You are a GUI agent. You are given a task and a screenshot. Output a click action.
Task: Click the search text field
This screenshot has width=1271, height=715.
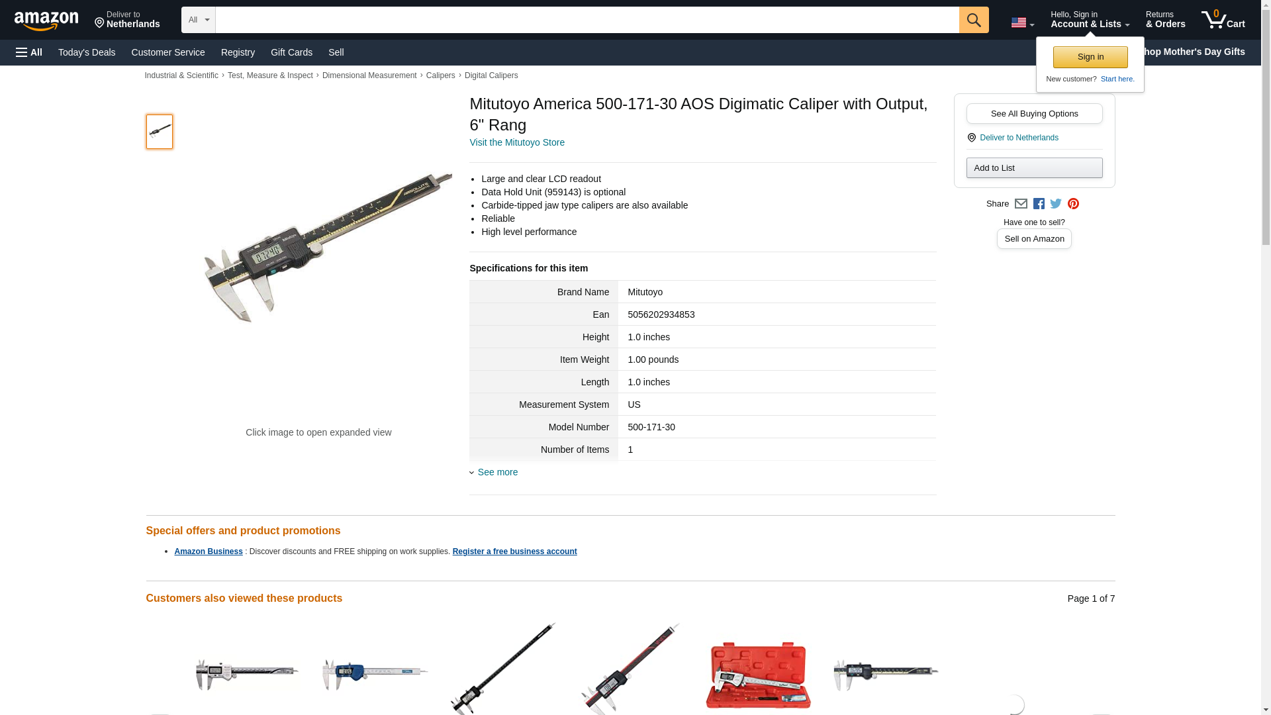click(587, 20)
